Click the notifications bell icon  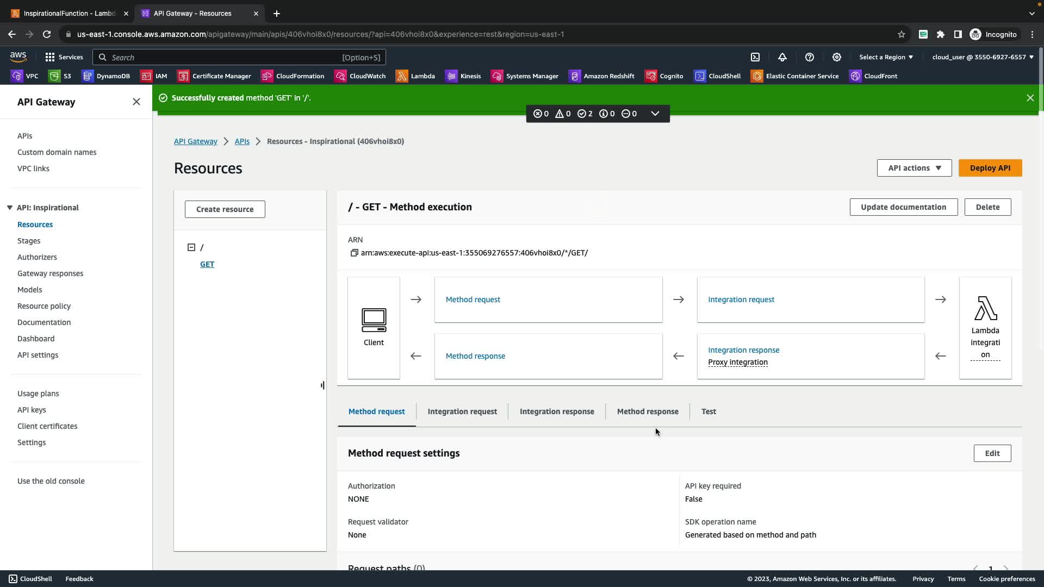(782, 57)
